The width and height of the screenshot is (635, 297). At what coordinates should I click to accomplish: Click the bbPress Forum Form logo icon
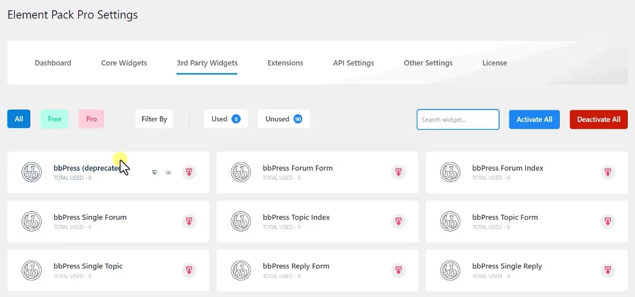(241, 172)
